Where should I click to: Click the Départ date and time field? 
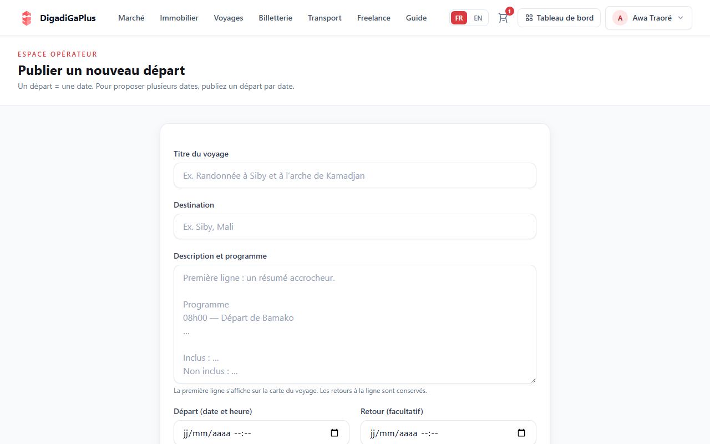[261, 433]
